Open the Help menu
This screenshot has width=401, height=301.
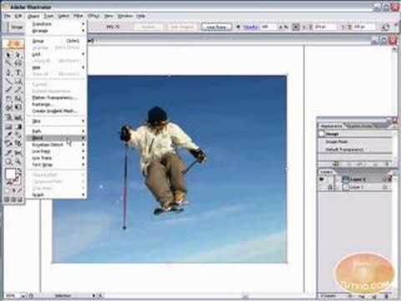tap(141, 16)
